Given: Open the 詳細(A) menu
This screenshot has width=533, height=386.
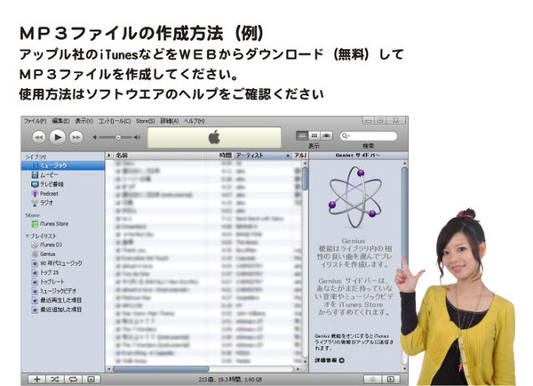Looking at the screenshot, I should pos(170,121).
